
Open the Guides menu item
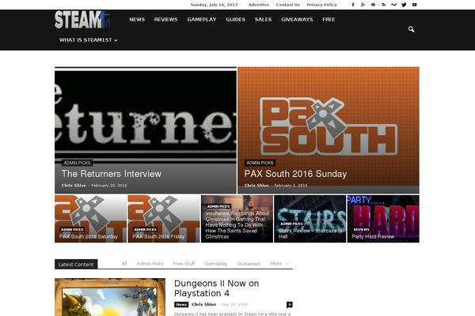pos(235,19)
